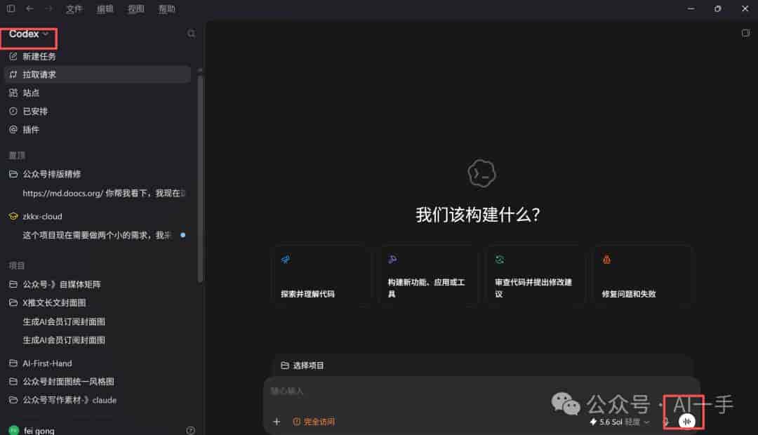Open the 公众号封面图统一风格图 project

click(97, 382)
